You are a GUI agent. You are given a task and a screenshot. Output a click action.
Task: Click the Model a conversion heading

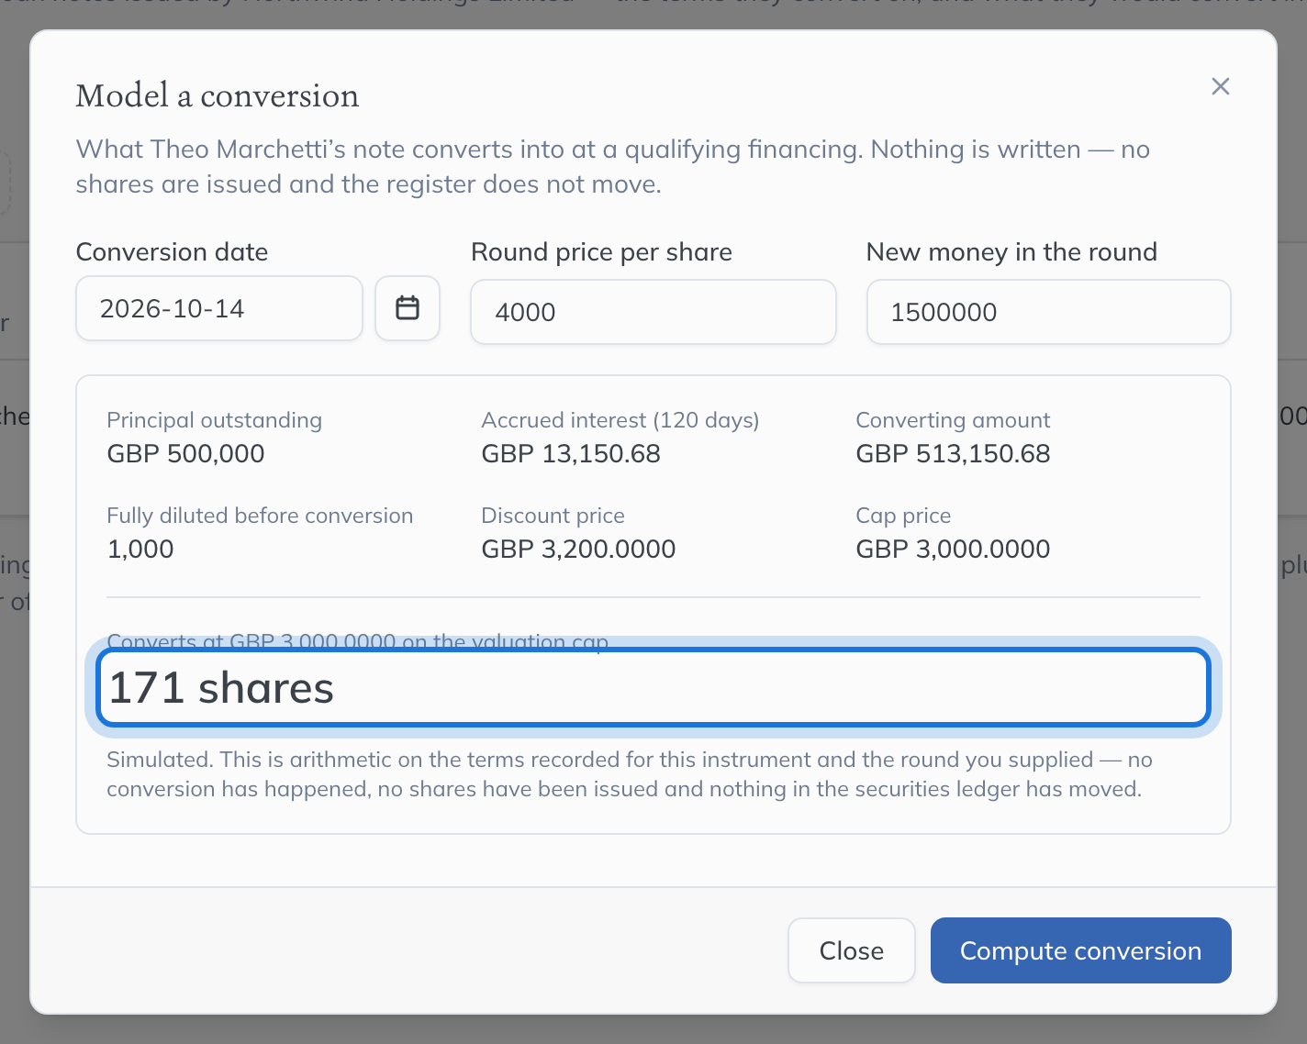[x=218, y=95]
